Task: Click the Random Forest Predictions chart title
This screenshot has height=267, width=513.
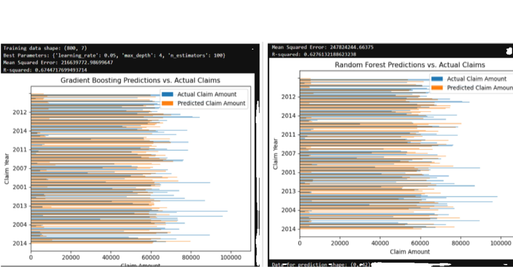Action: click(x=410, y=65)
